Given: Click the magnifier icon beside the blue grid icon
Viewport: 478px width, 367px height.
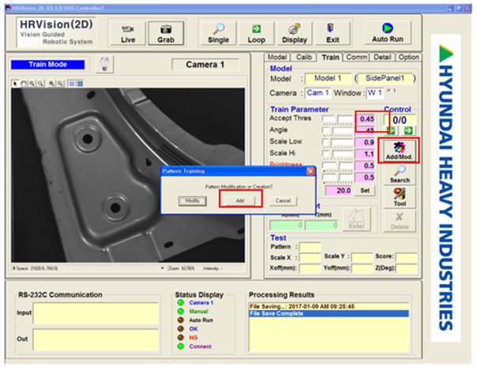Looking at the screenshot, I should (61, 83).
